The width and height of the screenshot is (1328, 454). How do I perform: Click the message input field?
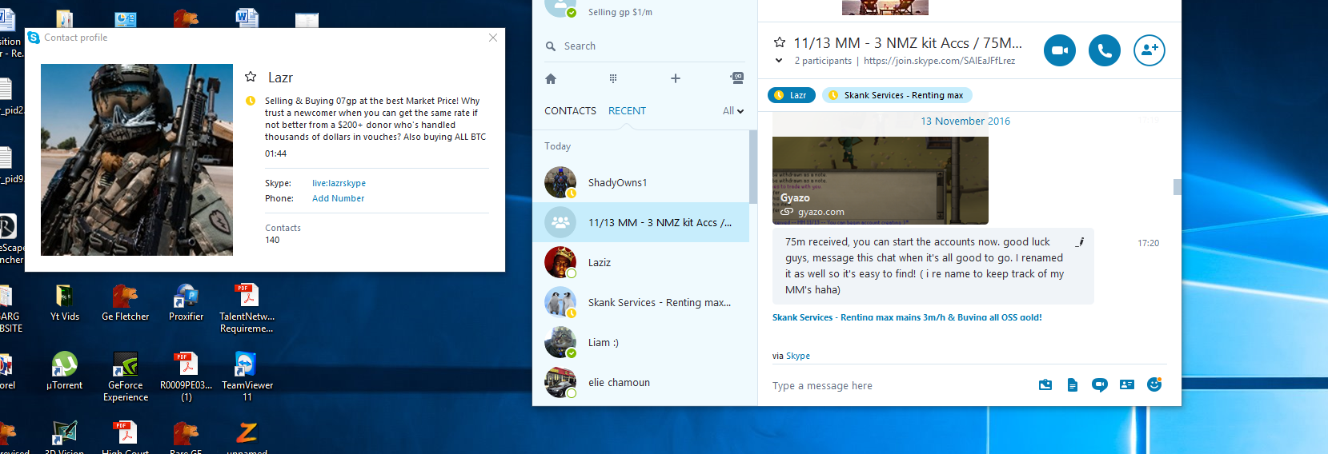(897, 385)
